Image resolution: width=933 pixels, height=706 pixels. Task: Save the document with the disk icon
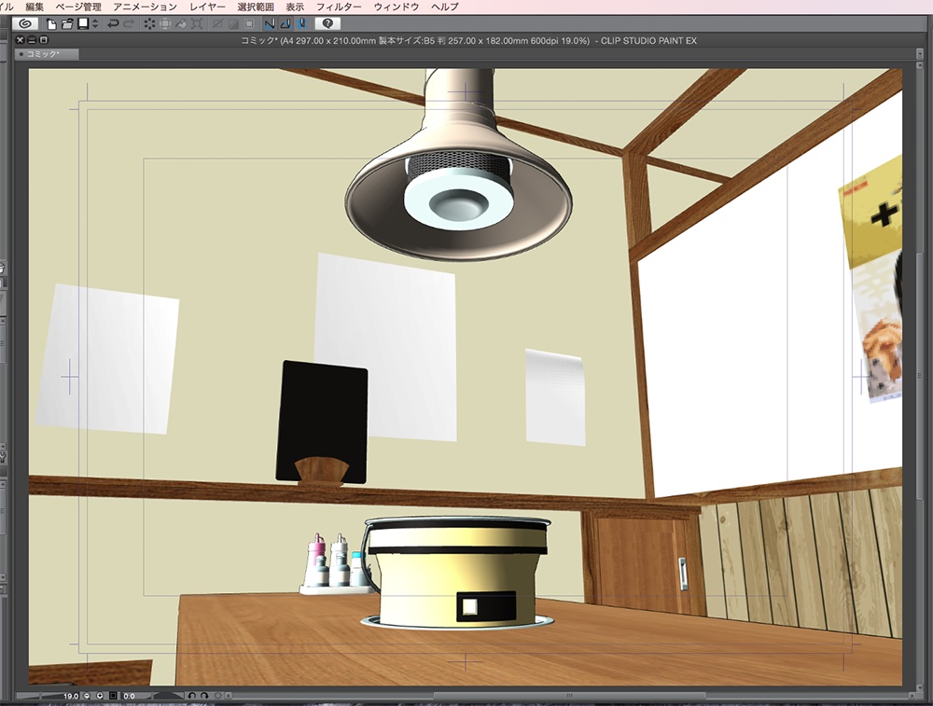tap(83, 24)
